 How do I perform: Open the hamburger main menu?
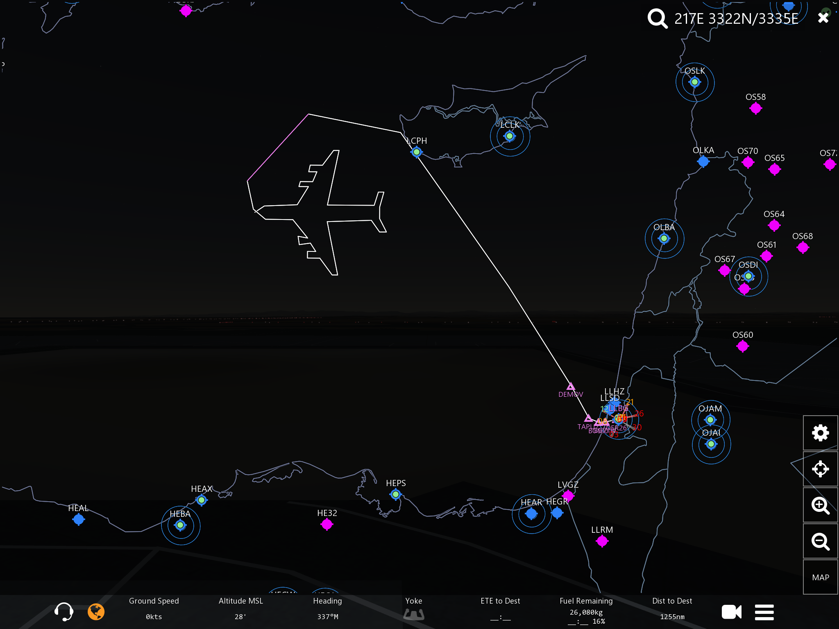click(764, 612)
